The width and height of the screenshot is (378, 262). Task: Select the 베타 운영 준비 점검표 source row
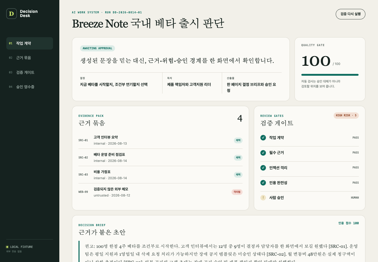pos(160,157)
